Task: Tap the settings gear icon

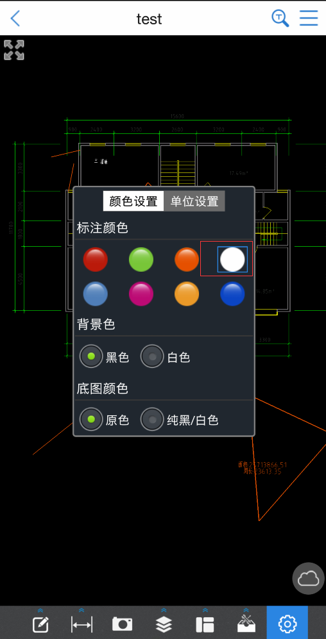Action: (287, 624)
